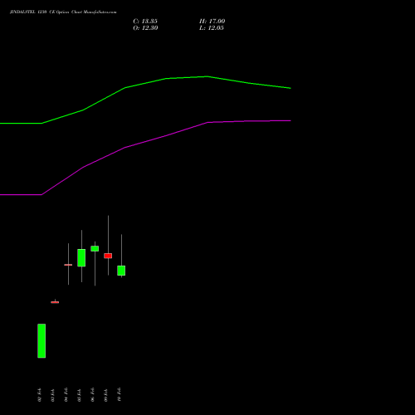
Task: Click the 06 Feb date axis label
Action: point(92,395)
